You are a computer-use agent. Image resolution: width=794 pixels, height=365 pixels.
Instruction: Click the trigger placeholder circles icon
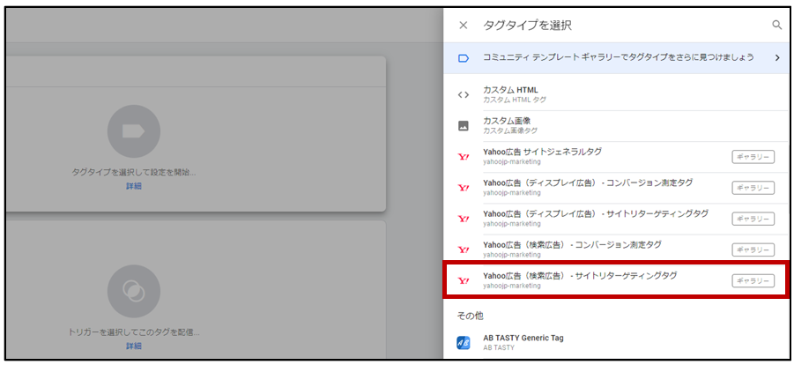[134, 291]
